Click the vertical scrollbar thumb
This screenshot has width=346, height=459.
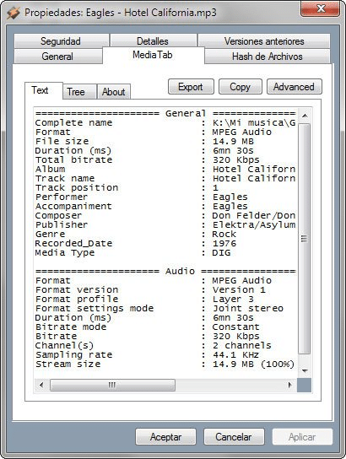click(x=305, y=239)
